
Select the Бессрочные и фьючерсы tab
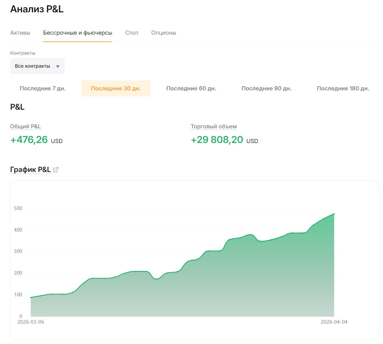(x=78, y=33)
